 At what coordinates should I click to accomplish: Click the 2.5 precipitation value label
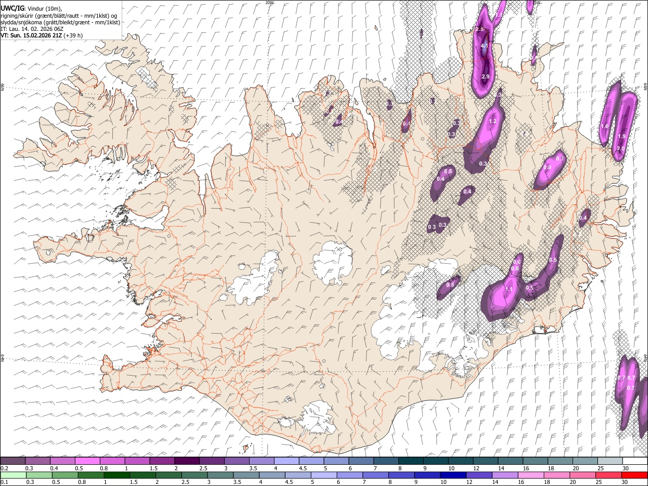pyautogui.click(x=480, y=29)
